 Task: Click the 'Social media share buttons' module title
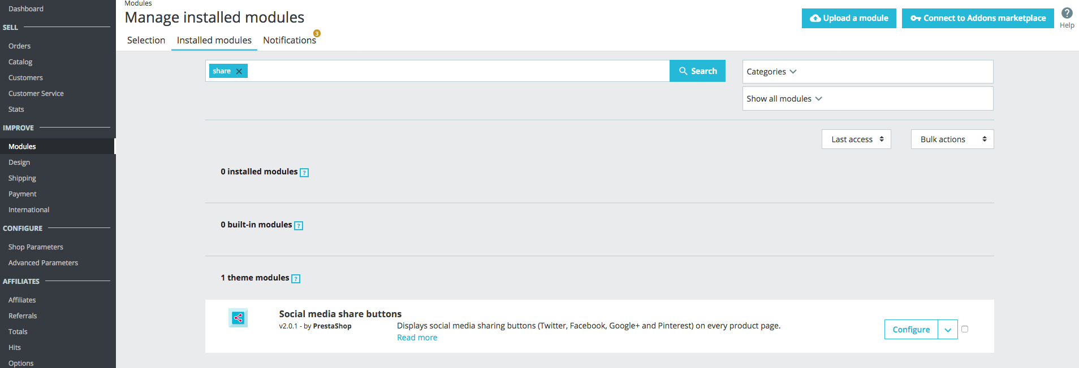click(x=340, y=314)
